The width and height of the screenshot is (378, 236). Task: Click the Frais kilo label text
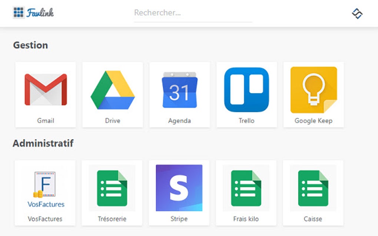coord(246,219)
